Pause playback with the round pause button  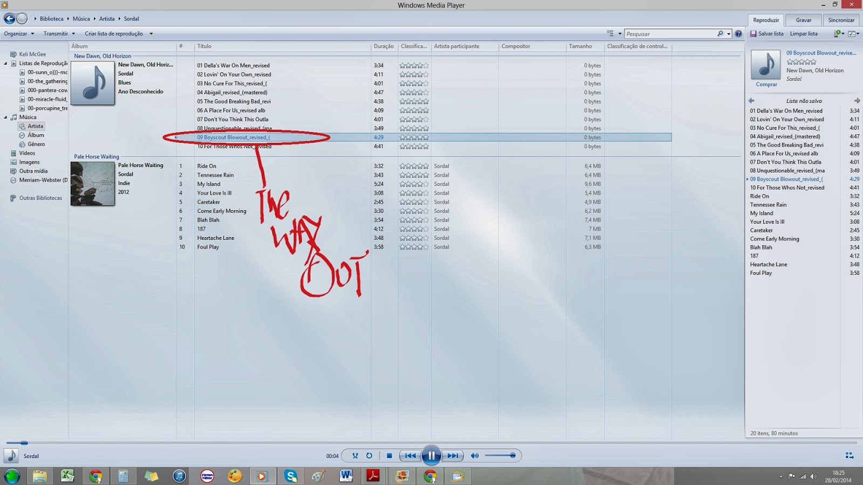tap(432, 455)
